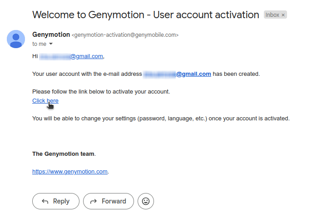
Task: Click the Reply button
Action: 56,201
